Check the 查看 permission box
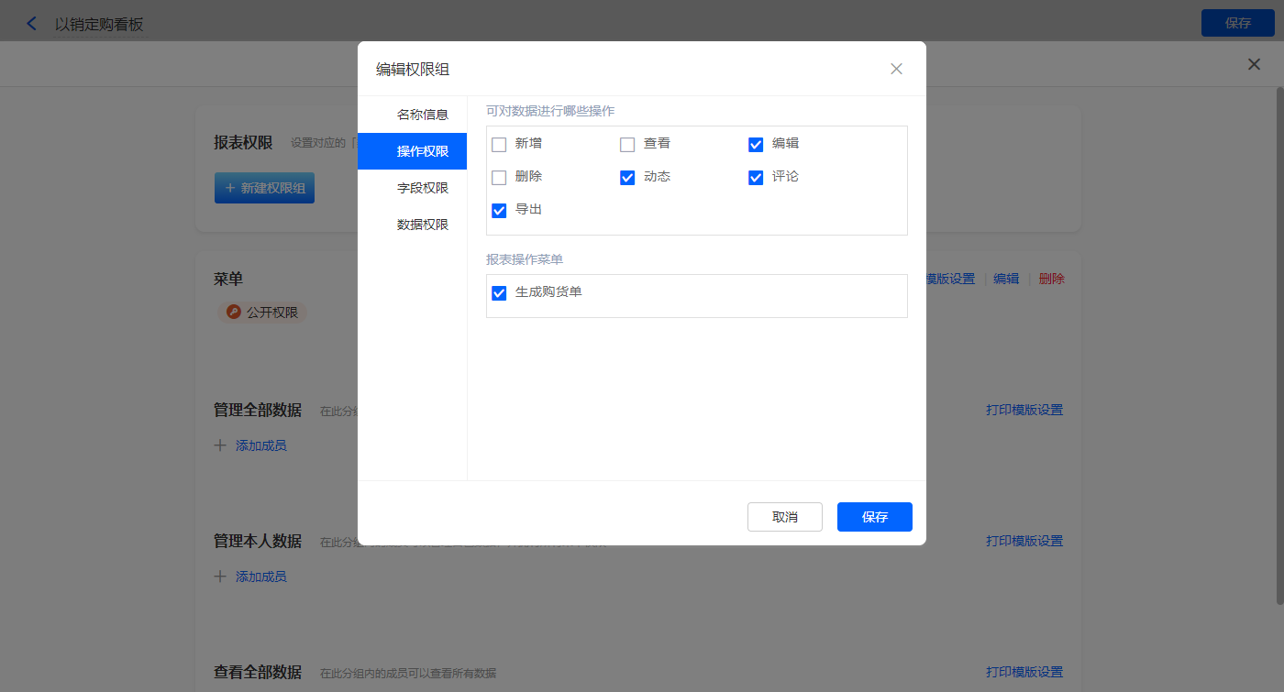The image size is (1284, 692). point(627,145)
